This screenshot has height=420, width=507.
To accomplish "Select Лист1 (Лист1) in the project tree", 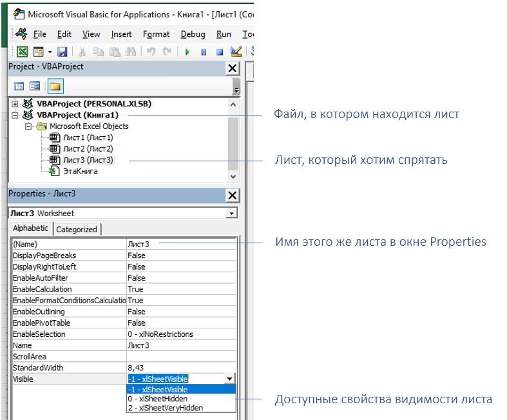I will 88,137.
